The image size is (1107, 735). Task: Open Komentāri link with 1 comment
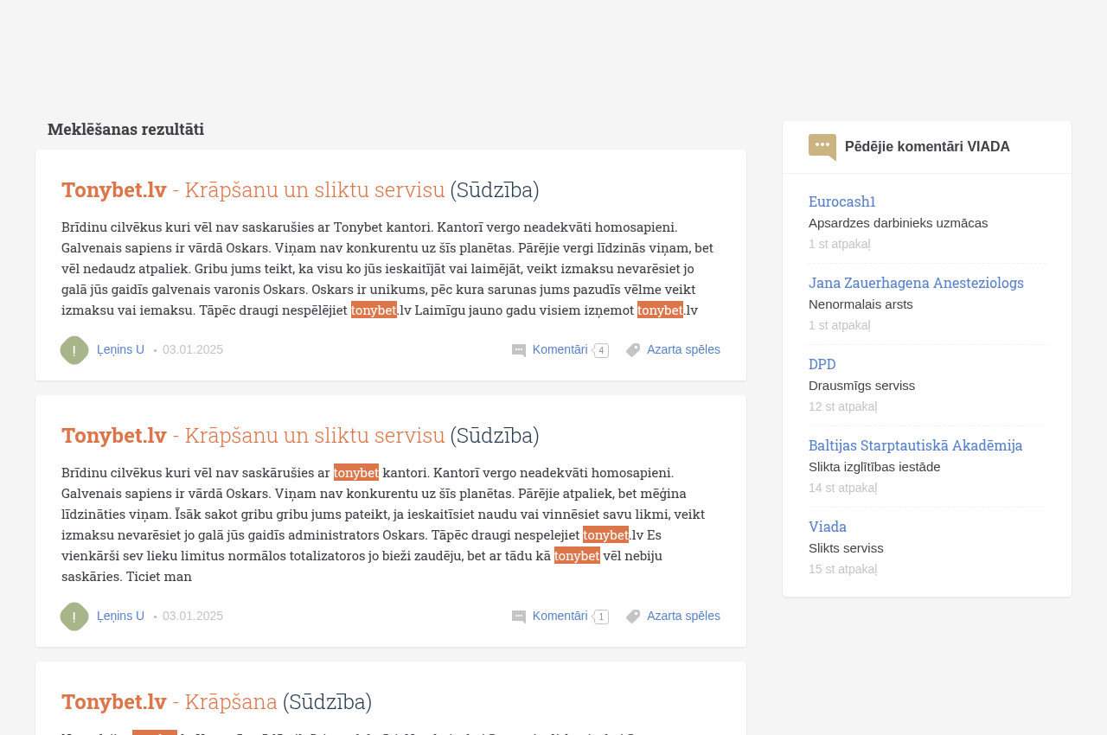[560, 616]
